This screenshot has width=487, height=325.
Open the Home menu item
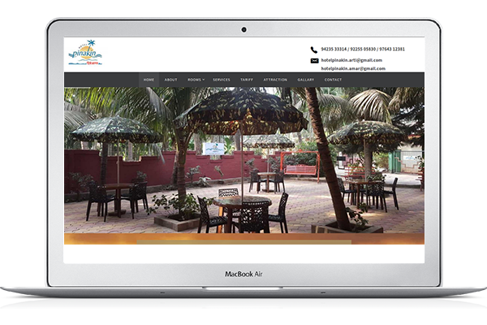point(149,80)
